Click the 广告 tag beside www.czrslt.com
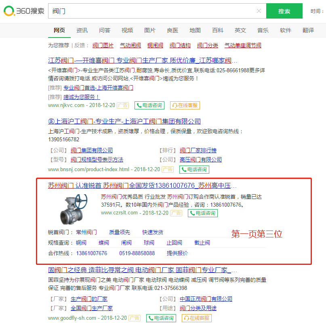 176,213
